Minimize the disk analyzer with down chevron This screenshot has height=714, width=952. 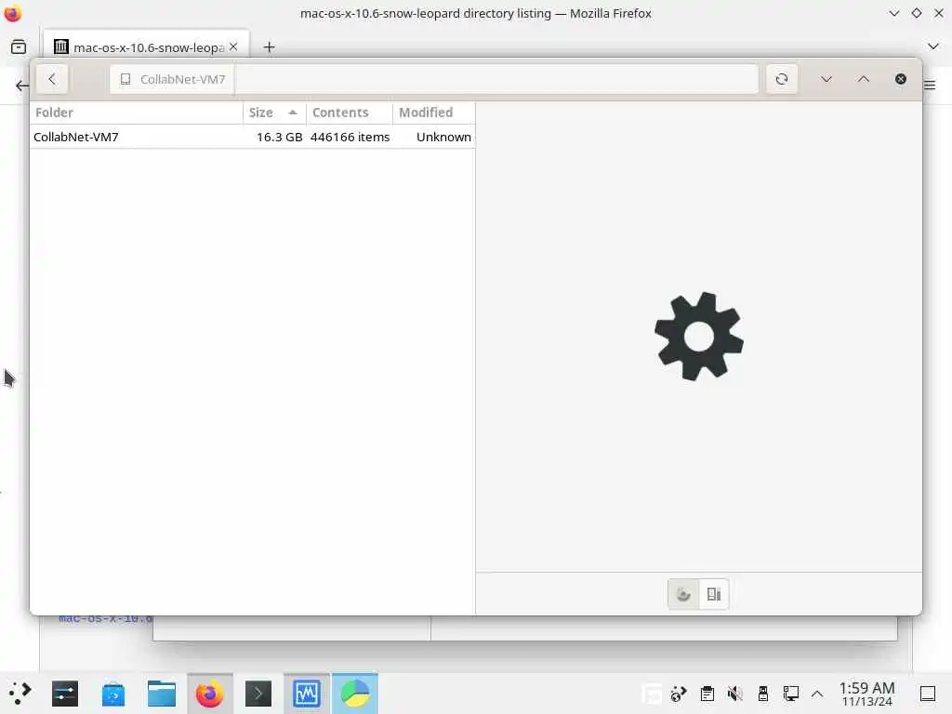pyautogui.click(x=826, y=79)
